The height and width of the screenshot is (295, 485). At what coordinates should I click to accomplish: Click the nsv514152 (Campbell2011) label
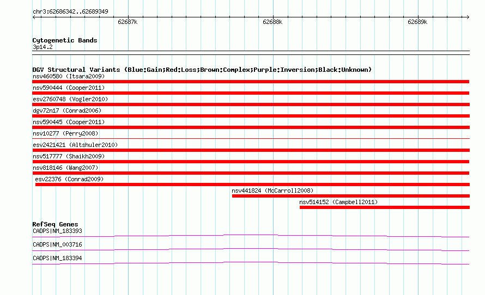339,202
